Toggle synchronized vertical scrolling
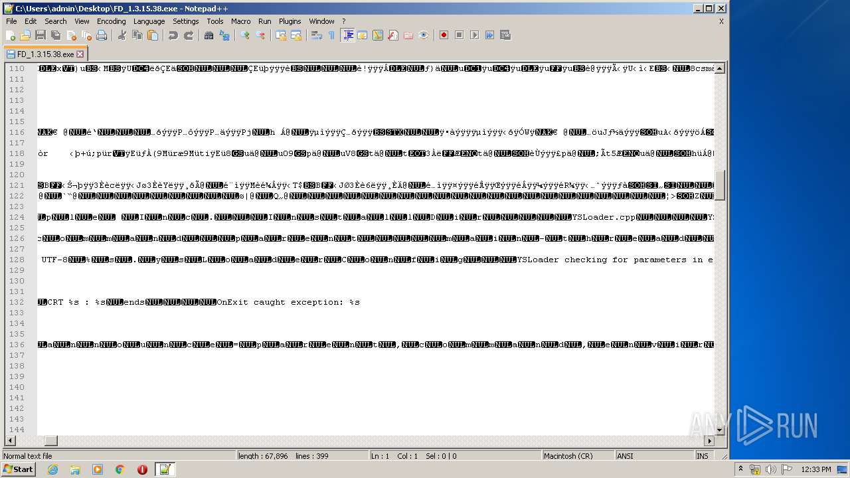Viewport: 850px width, 478px height. [x=281, y=35]
